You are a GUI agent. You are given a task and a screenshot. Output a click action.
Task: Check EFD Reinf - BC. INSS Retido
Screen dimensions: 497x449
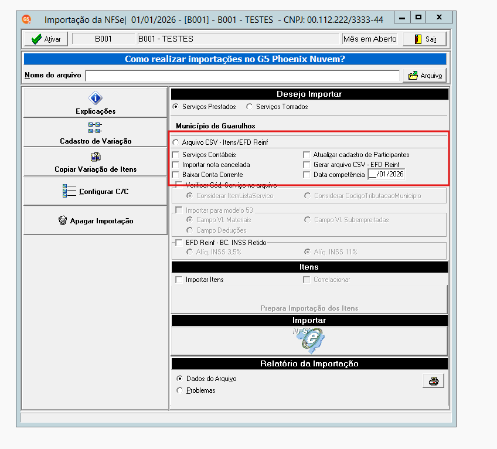179,243
